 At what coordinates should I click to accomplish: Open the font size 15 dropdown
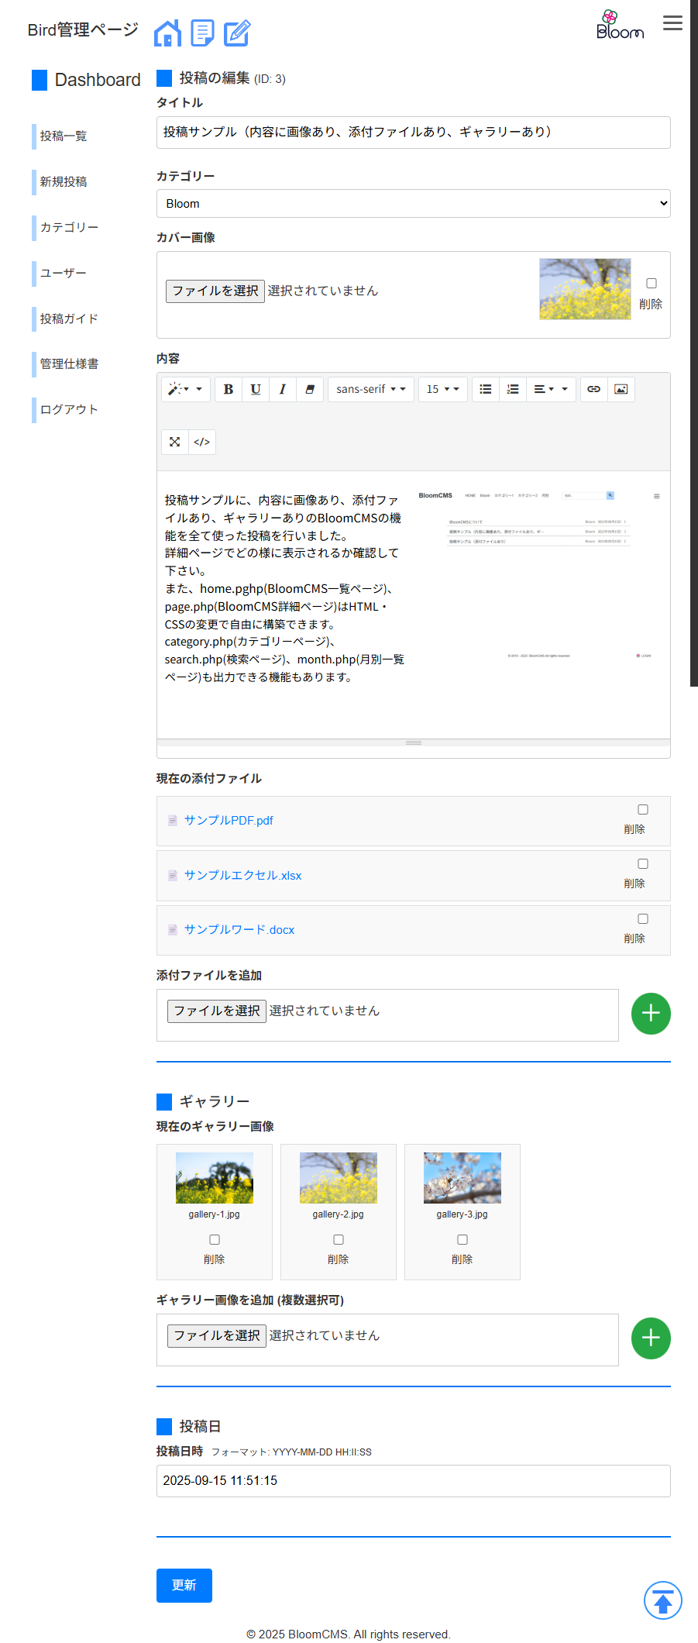(x=443, y=389)
